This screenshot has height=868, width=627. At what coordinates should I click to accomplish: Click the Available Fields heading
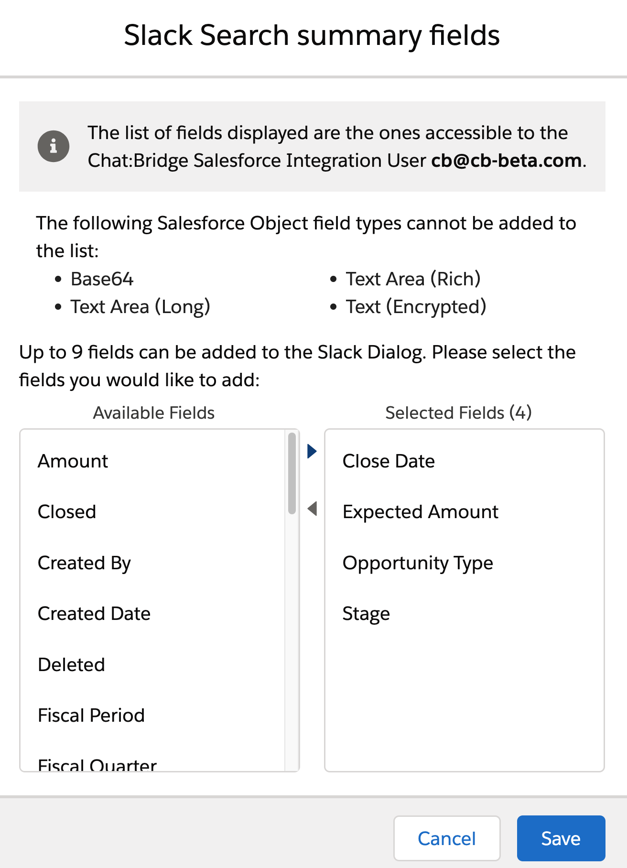(154, 413)
